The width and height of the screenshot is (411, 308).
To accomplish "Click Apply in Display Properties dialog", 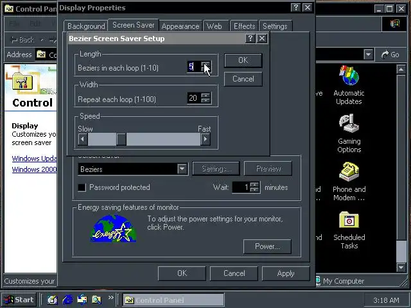I will tap(286, 273).
